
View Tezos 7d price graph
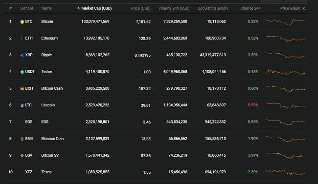pos(285,172)
